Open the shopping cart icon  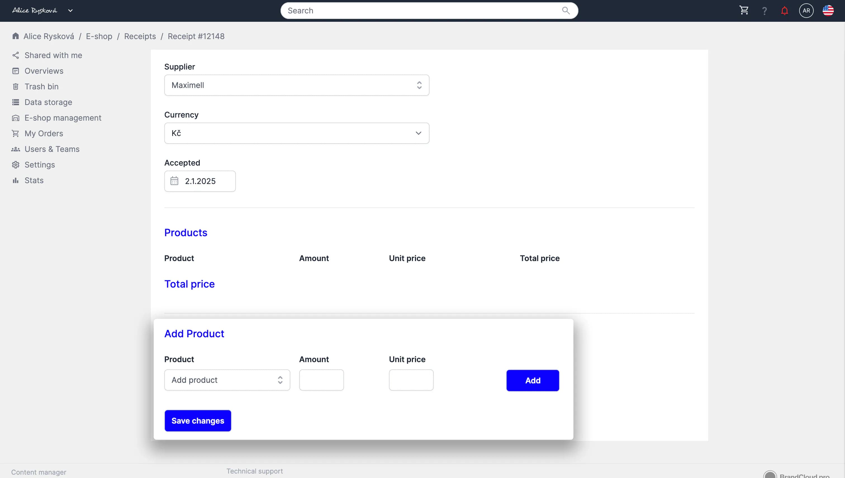point(744,11)
